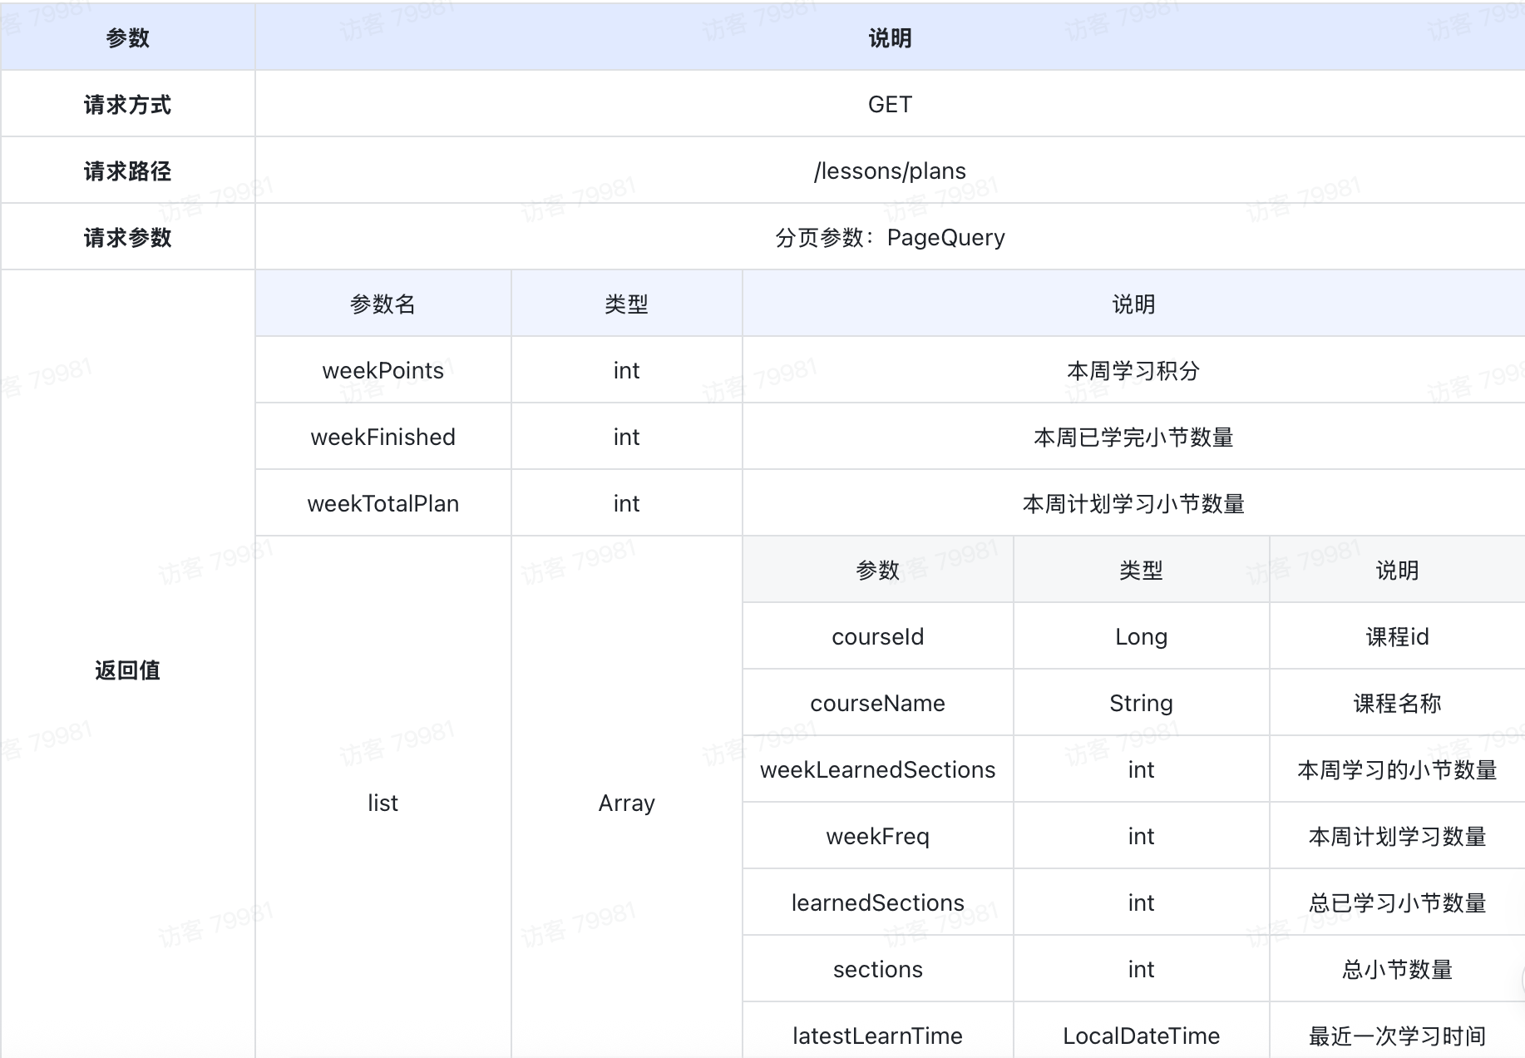Select the 本周学习积分 description
This screenshot has width=1525, height=1058.
coord(1133,371)
